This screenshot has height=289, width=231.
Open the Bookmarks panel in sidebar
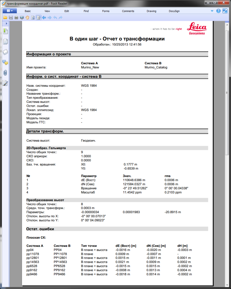point(5,31)
